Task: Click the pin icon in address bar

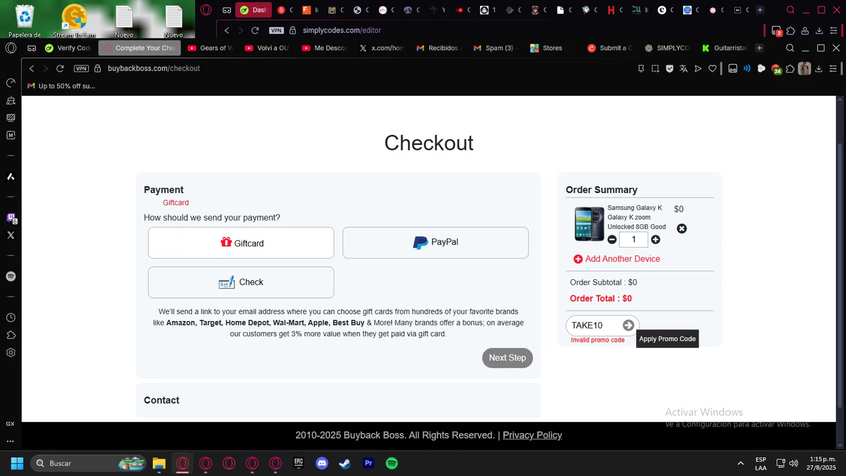Action: pos(641,68)
